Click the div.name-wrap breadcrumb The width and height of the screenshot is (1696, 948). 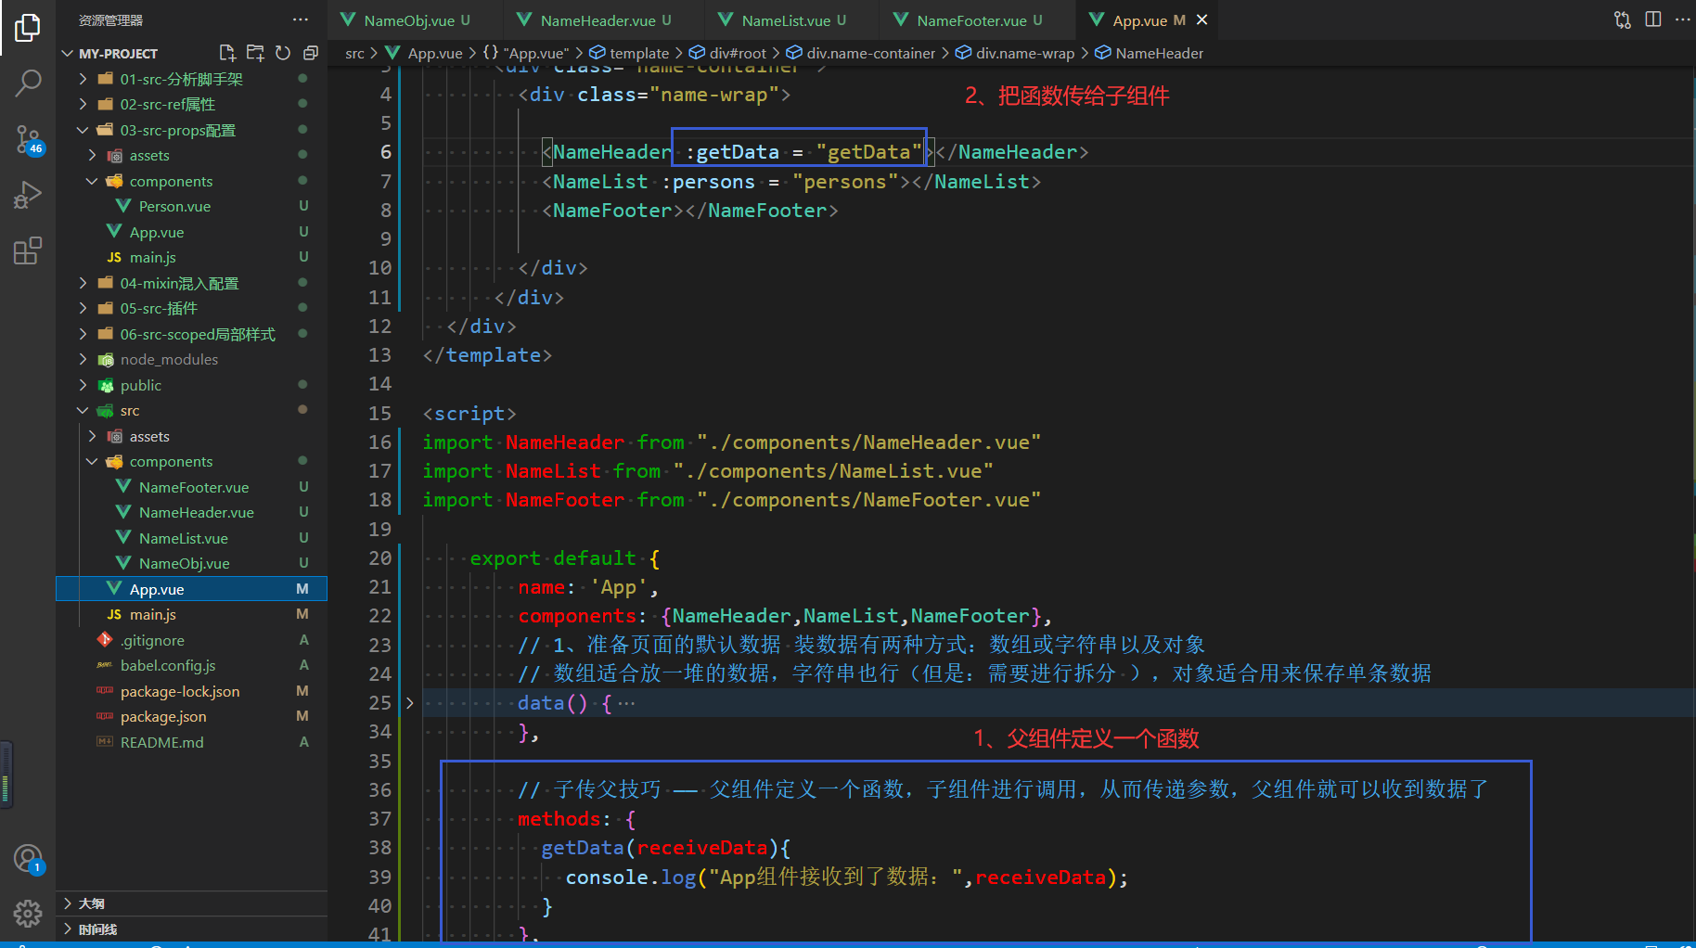(1015, 54)
